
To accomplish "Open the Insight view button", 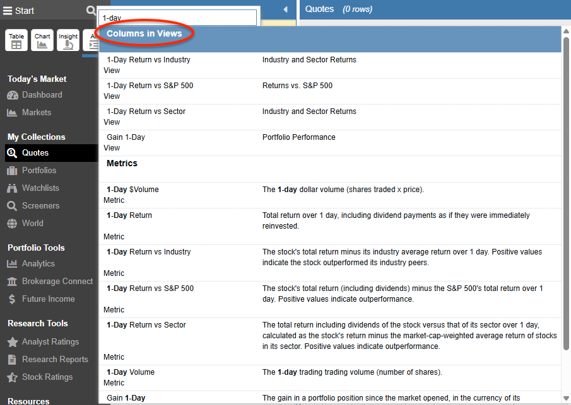I will click(68, 40).
